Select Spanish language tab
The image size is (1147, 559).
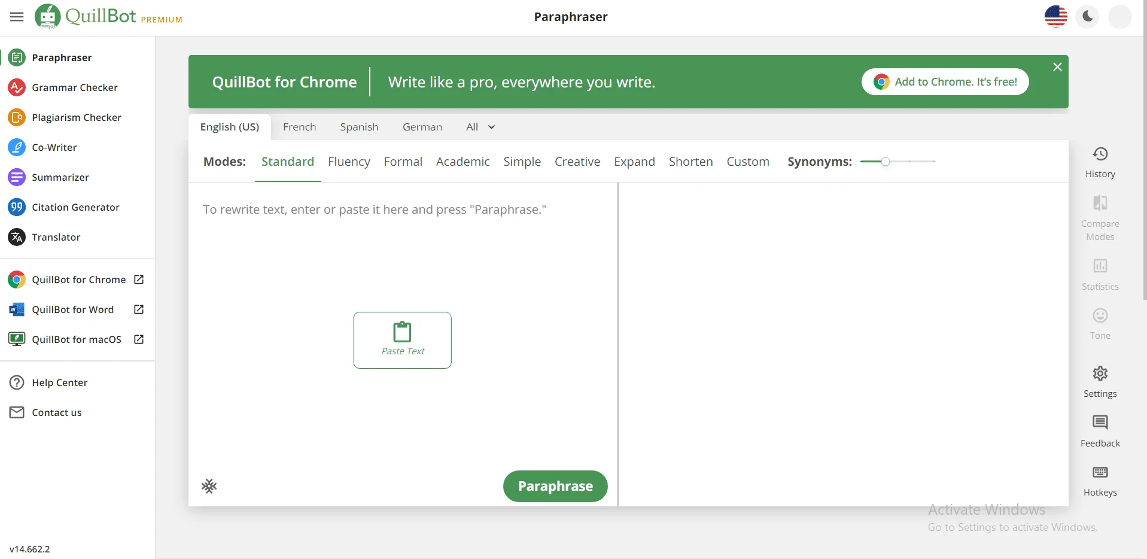359,127
